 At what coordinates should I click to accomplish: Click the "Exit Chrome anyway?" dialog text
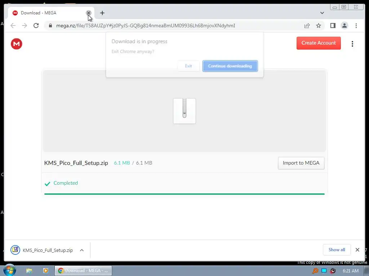pyautogui.click(x=133, y=51)
